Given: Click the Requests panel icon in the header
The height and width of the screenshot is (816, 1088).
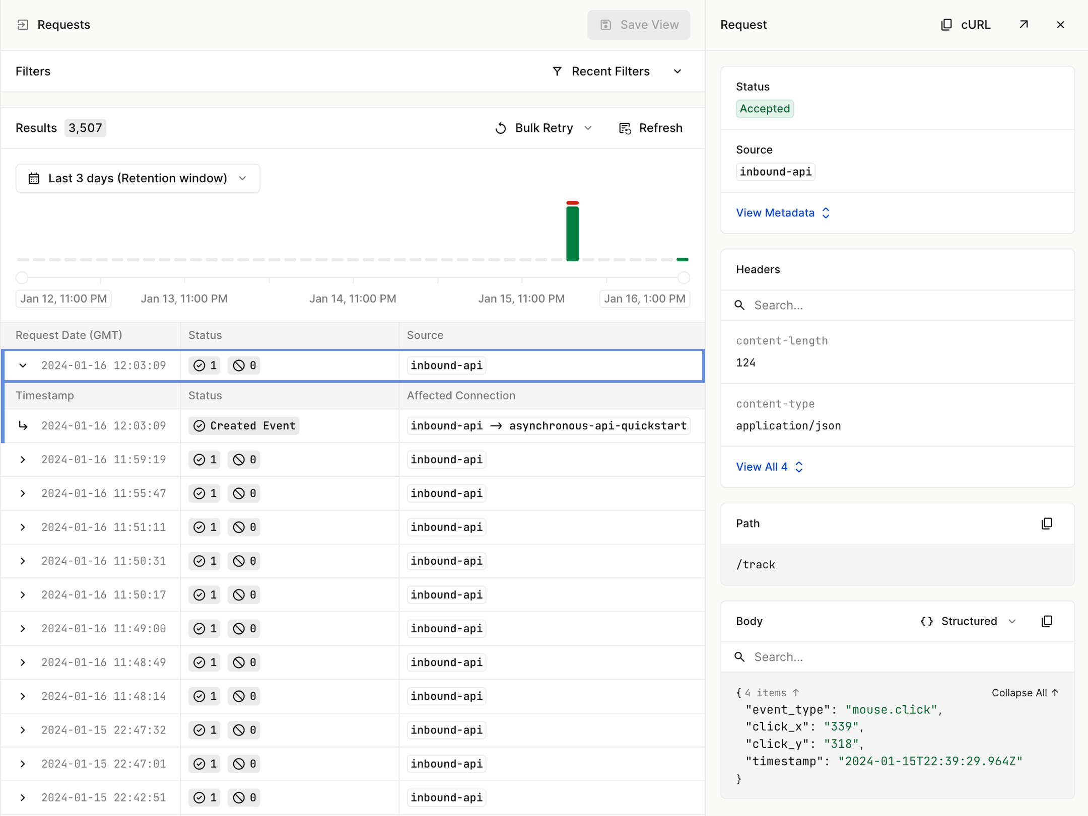Looking at the screenshot, I should 22,24.
